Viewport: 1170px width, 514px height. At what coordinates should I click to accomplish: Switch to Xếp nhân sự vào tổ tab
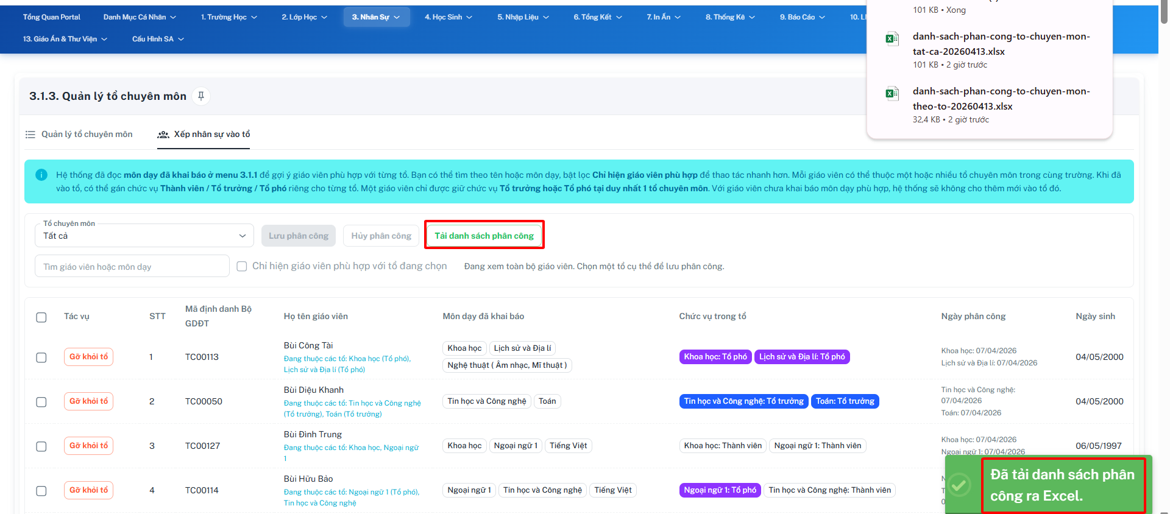(x=204, y=134)
